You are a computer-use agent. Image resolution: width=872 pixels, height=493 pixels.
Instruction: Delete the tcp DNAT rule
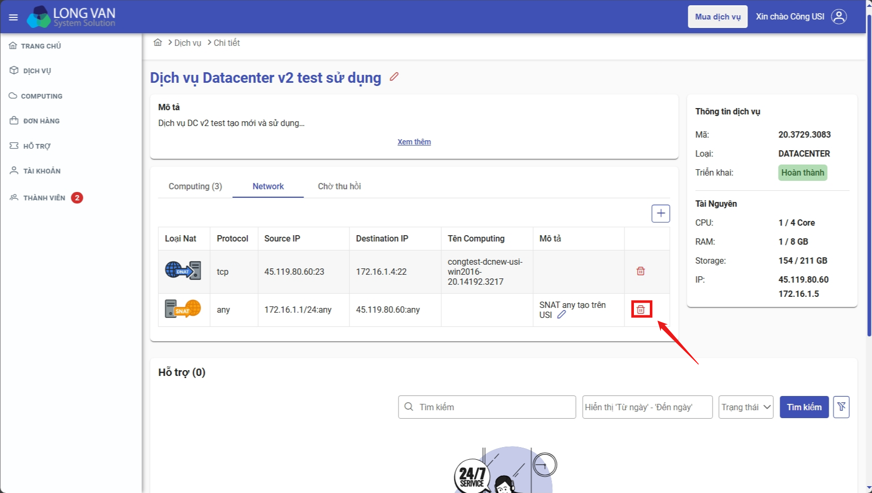pos(640,271)
